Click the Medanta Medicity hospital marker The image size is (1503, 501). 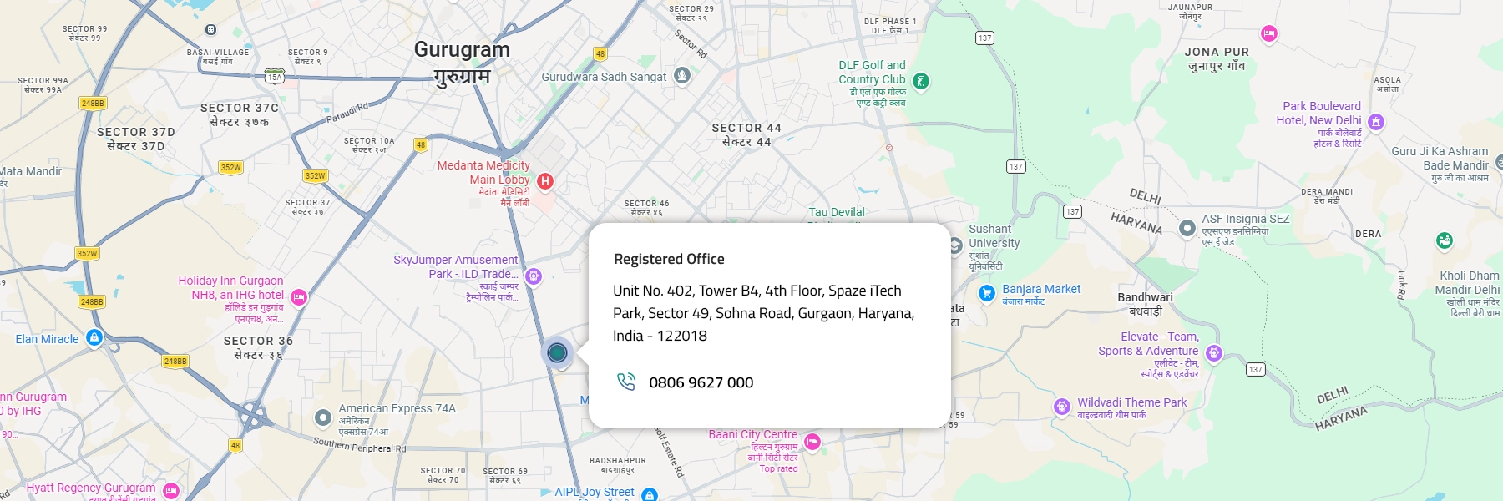click(x=545, y=180)
